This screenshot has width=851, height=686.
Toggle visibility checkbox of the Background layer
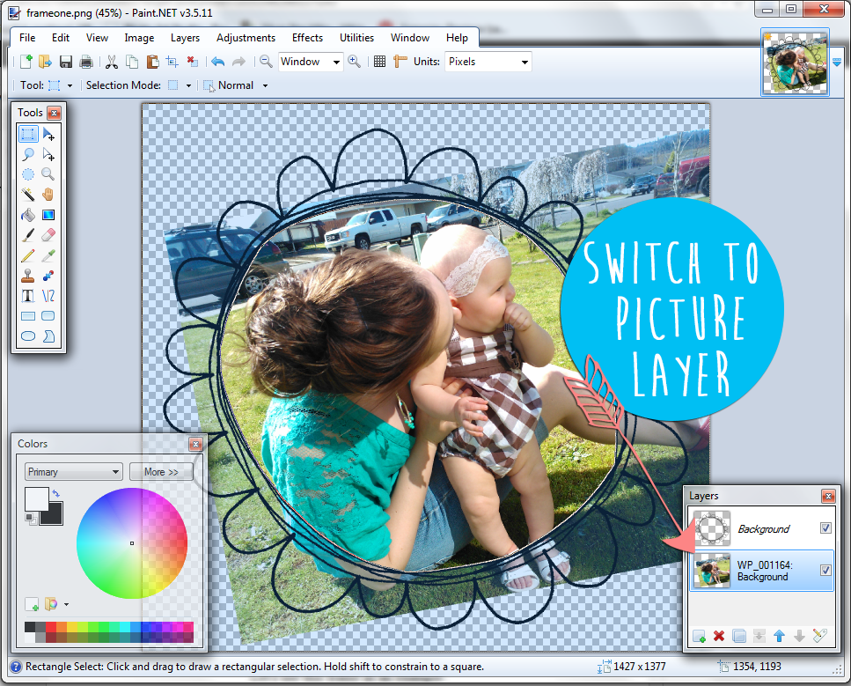click(825, 528)
